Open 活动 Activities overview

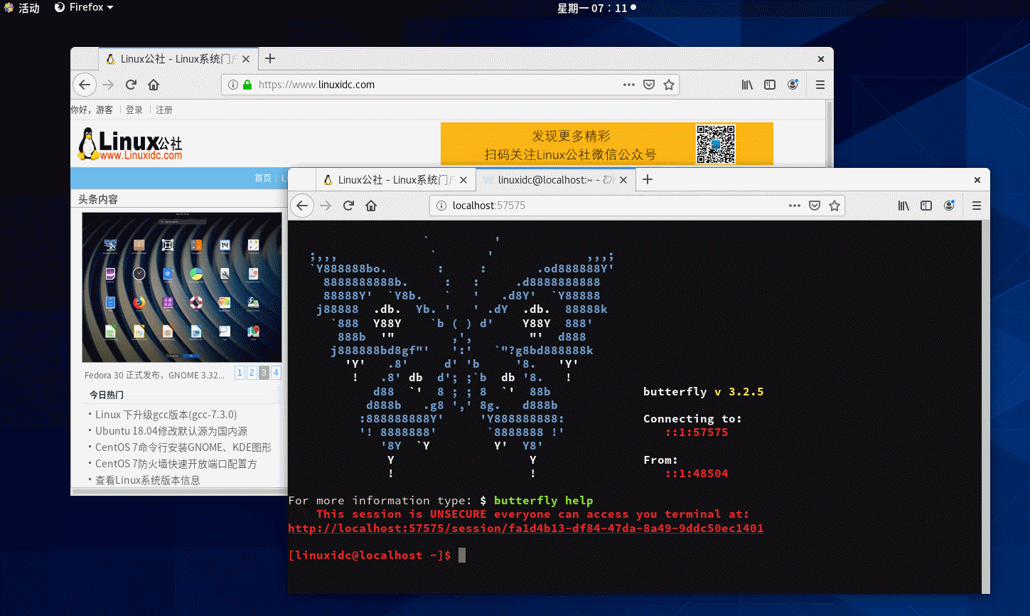21,8
